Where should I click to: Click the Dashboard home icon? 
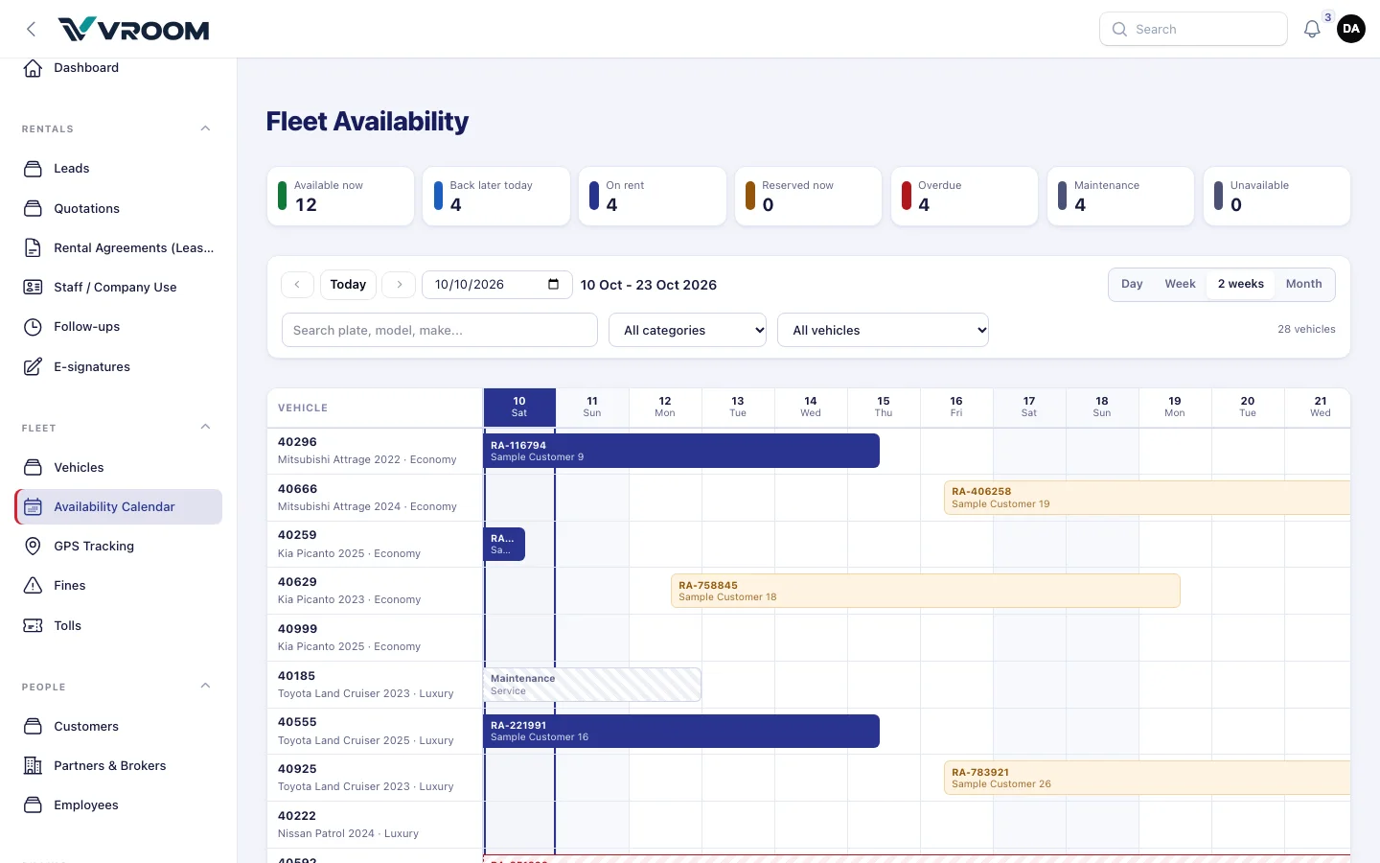(x=33, y=68)
